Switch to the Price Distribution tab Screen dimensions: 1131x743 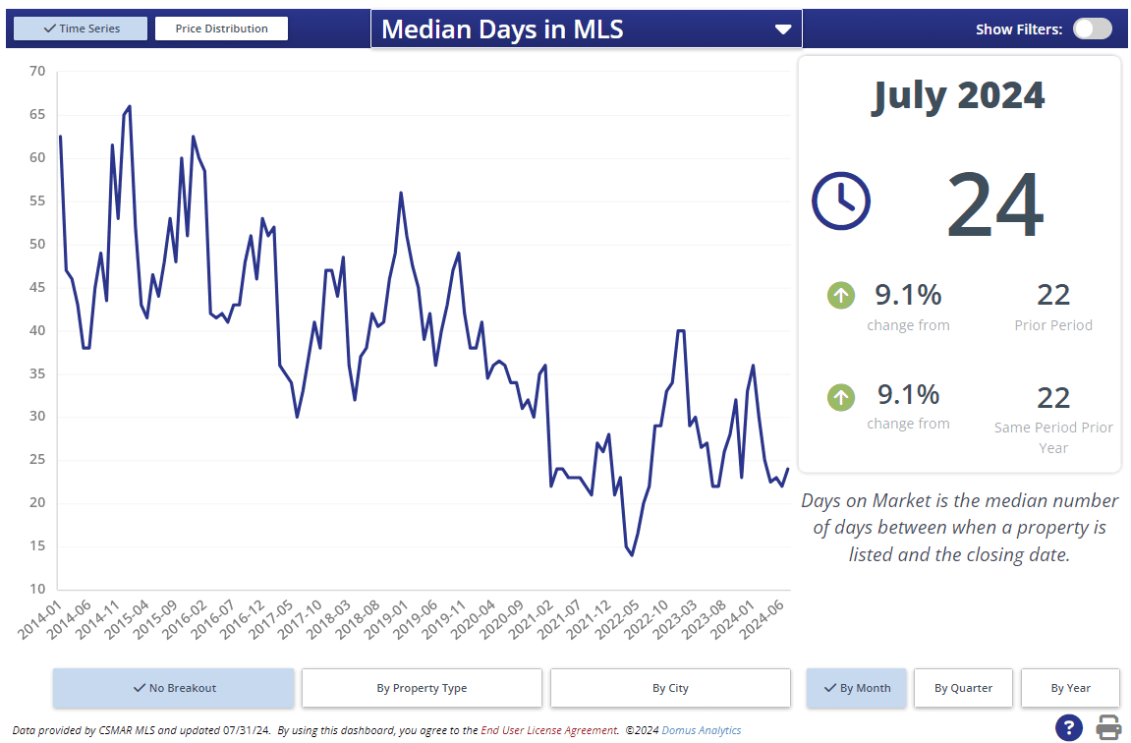point(221,29)
